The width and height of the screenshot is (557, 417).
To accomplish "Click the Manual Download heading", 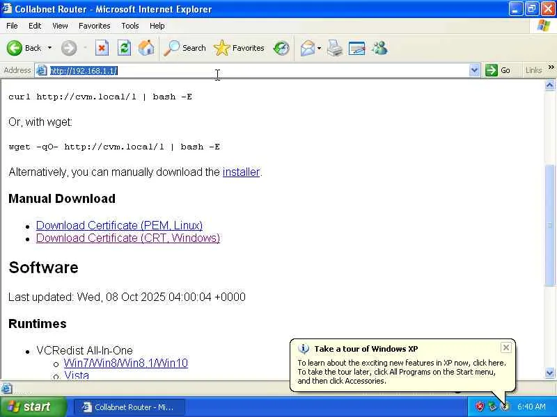I will tap(62, 198).
